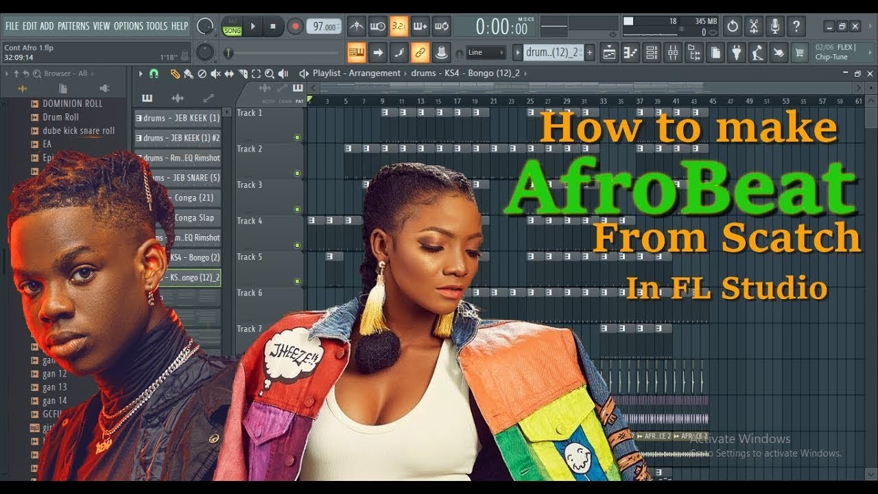Toggle the Browser view icon
Image resolution: width=878 pixels, height=494 pixels.
coord(694,52)
